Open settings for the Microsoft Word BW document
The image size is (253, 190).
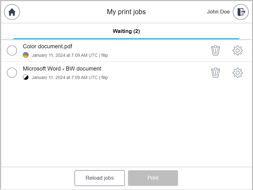[x=238, y=72]
